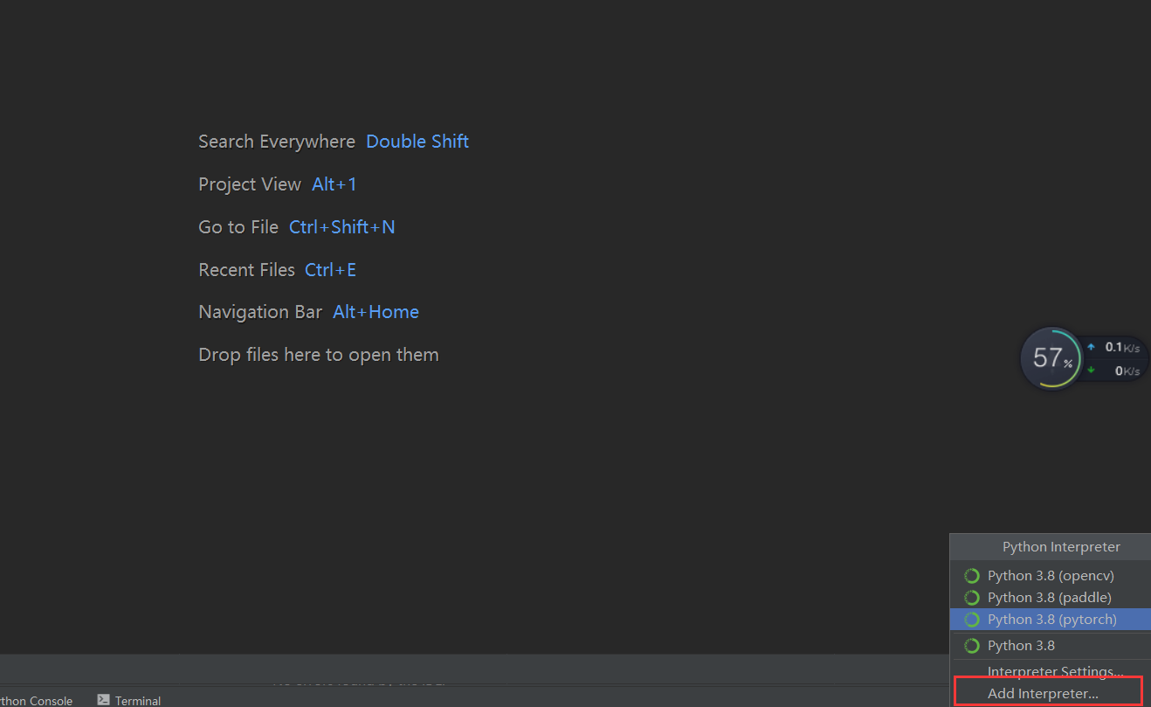Click the 57% memory usage floating widget

1051,358
